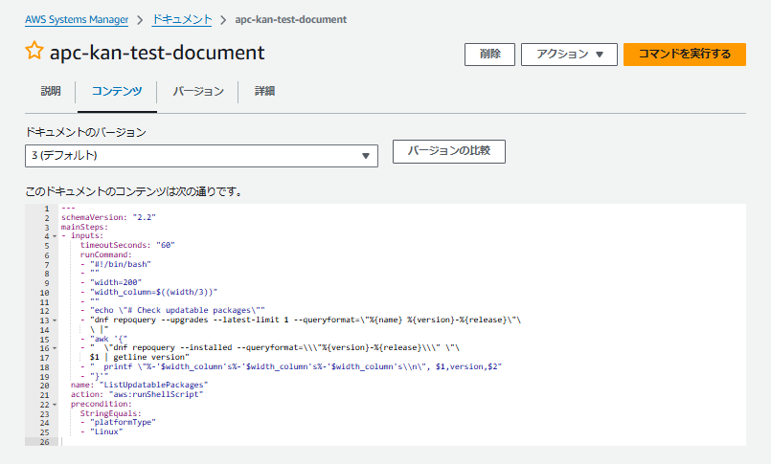Click line number 1 in gutter

coord(47,209)
